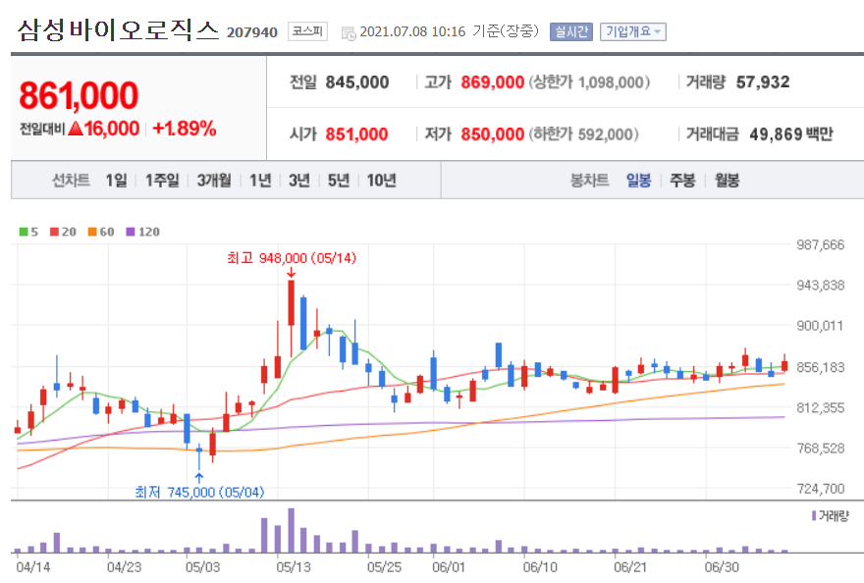864x583 pixels.
Task: Click the current price 861,000
Action: tap(79, 95)
